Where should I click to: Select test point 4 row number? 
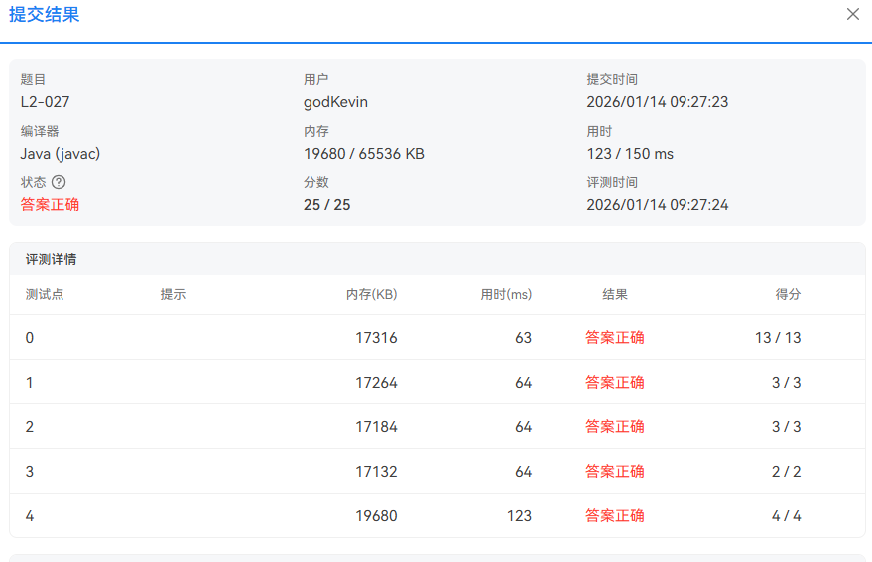[30, 516]
